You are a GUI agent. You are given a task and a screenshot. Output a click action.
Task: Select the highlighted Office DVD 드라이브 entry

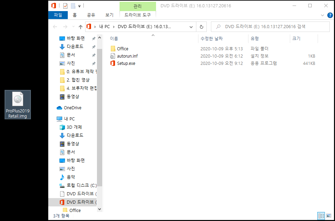click(73, 202)
